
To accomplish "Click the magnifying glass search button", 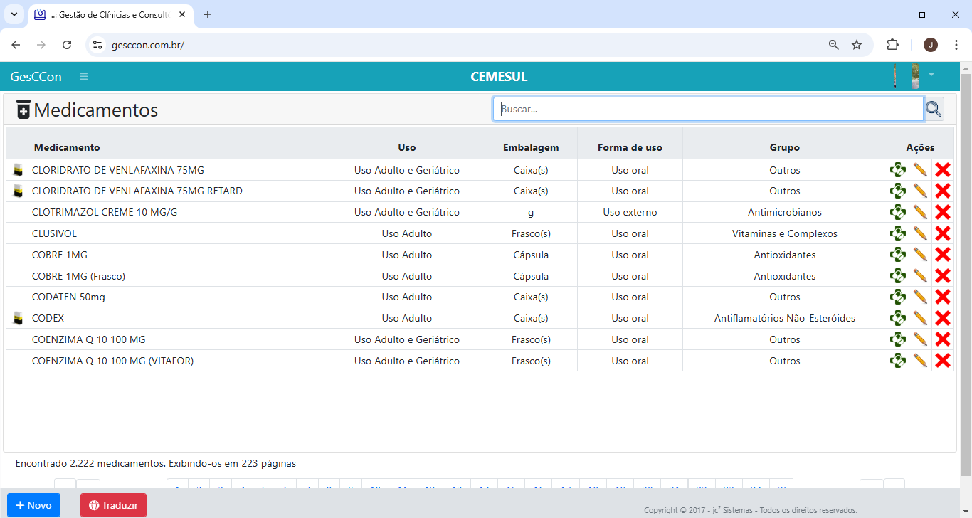I will point(934,109).
